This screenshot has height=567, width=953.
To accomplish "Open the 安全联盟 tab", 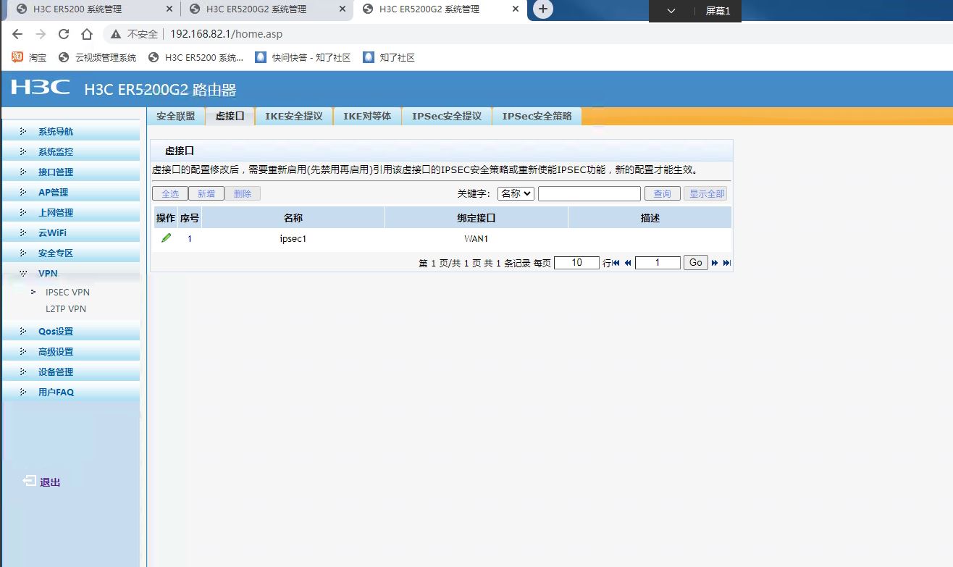I will [x=176, y=116].
